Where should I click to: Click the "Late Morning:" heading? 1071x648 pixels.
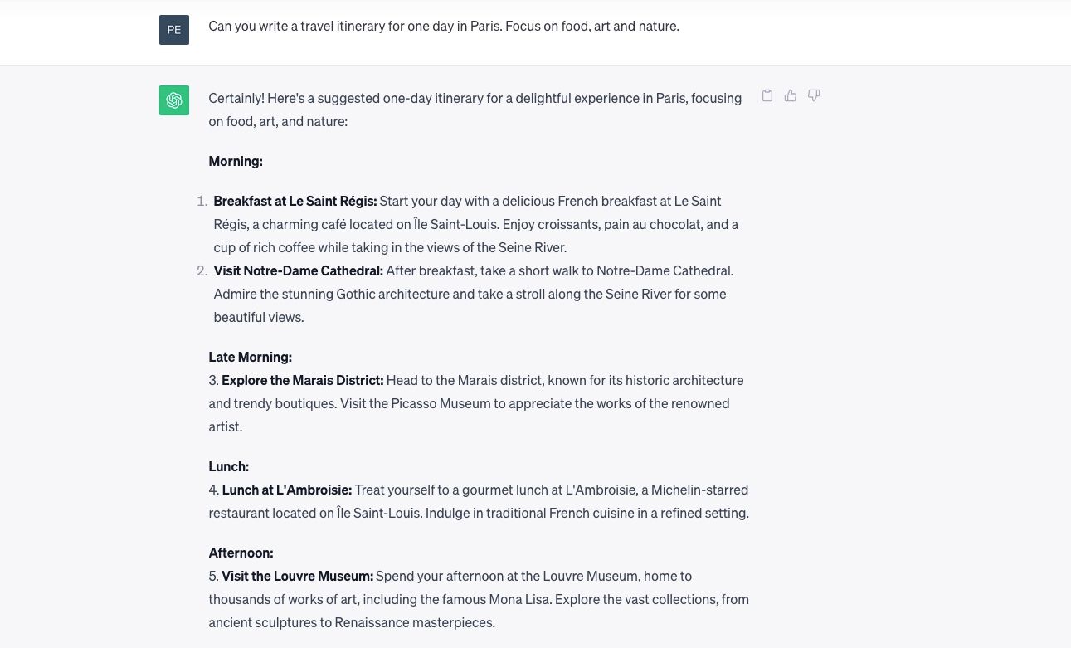coord(250,357)
